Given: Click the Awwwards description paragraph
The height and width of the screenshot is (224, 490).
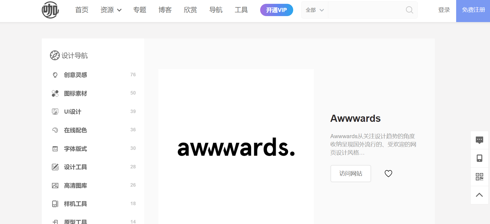Looking at the screenshot, I should 373,144.
